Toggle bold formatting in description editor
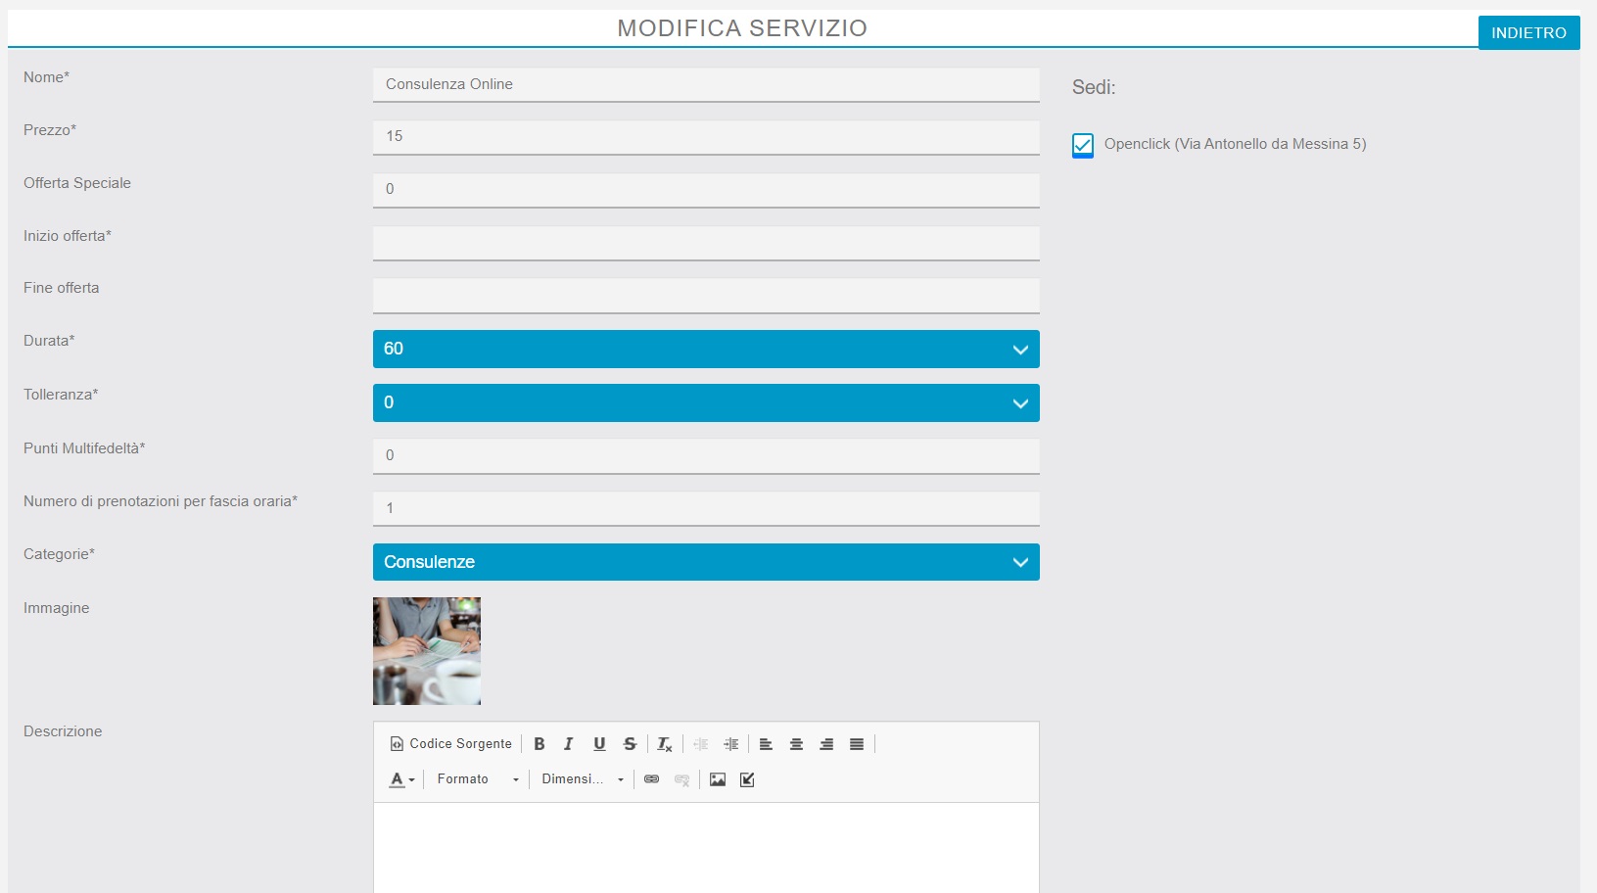Viewport: 1597px width, 893px height. click(539, 744)
